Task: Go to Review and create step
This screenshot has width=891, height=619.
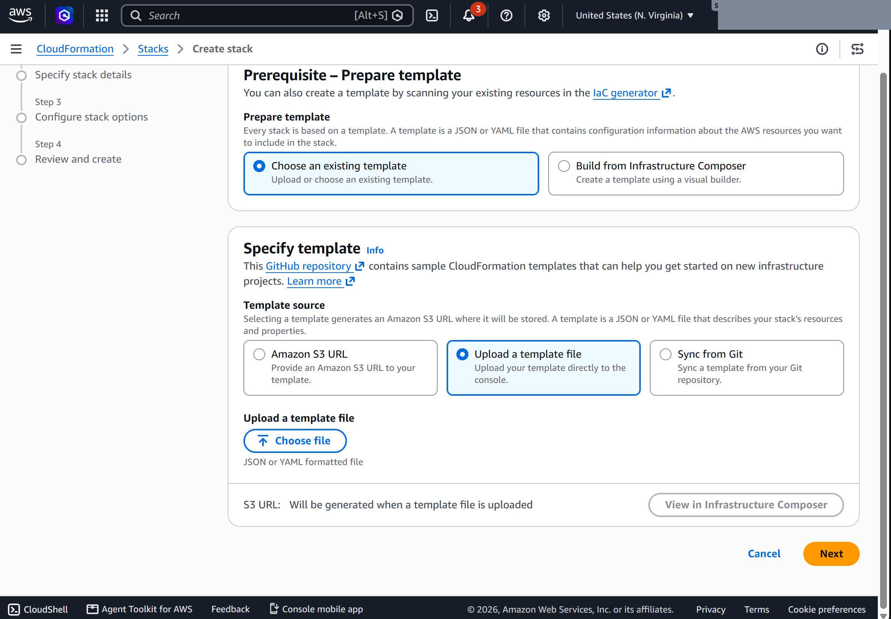Action: pos(78,159)
